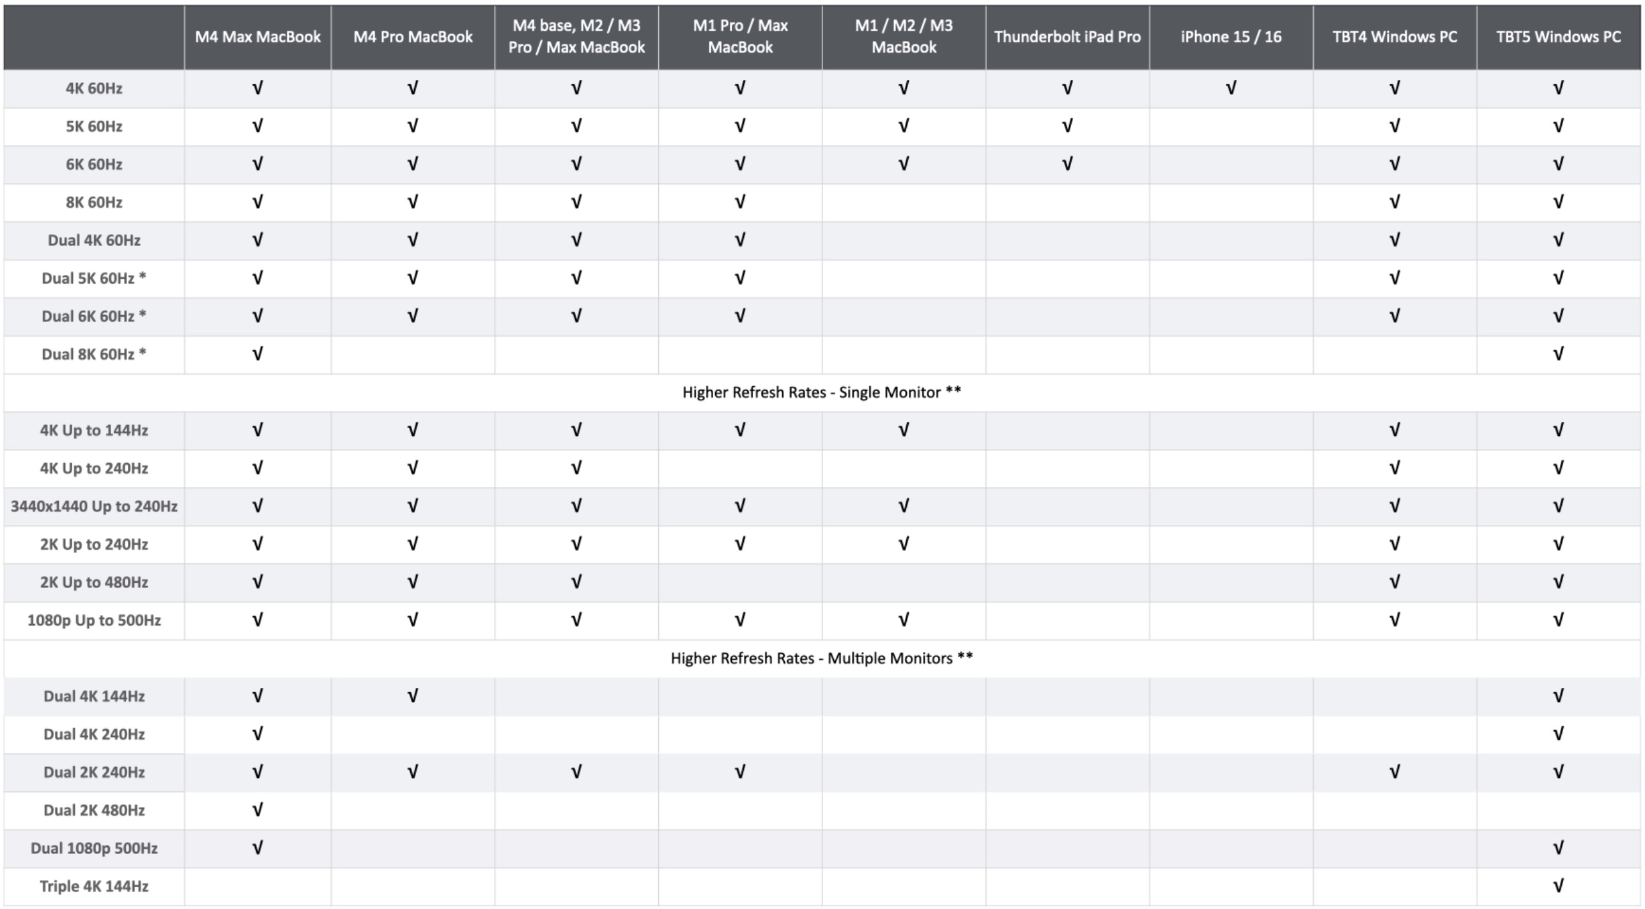1645x909 pixels.
Task: Click M4 Max checkmark in Dual 2K 480Hz row
Action: 258,810
